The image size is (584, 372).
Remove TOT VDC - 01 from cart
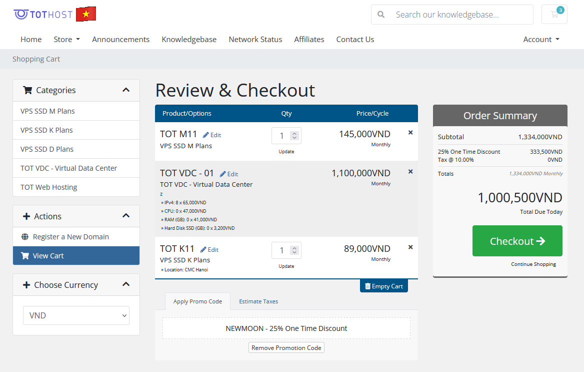click(x=410, y=172)
